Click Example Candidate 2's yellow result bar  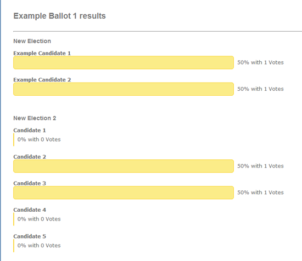(124, 89)
